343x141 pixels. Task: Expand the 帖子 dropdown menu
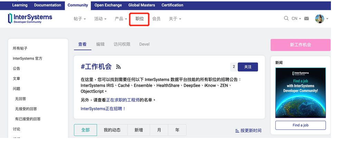pos(79,19)
